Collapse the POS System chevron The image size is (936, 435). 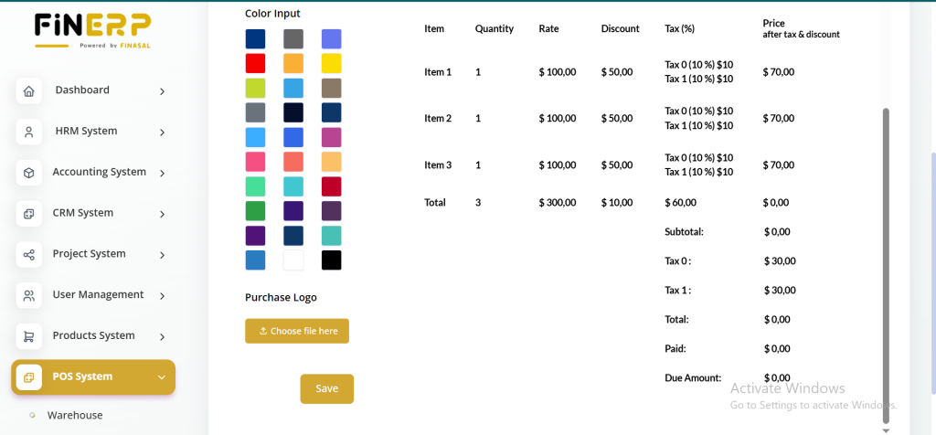(x=162, y=377)
